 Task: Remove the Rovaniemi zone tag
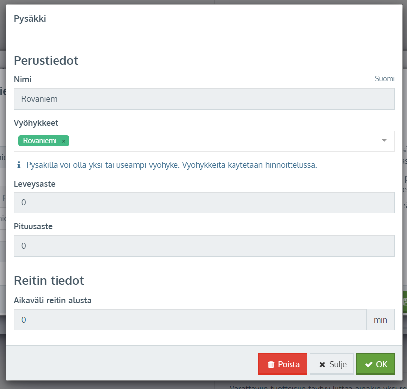pos(63,141)
